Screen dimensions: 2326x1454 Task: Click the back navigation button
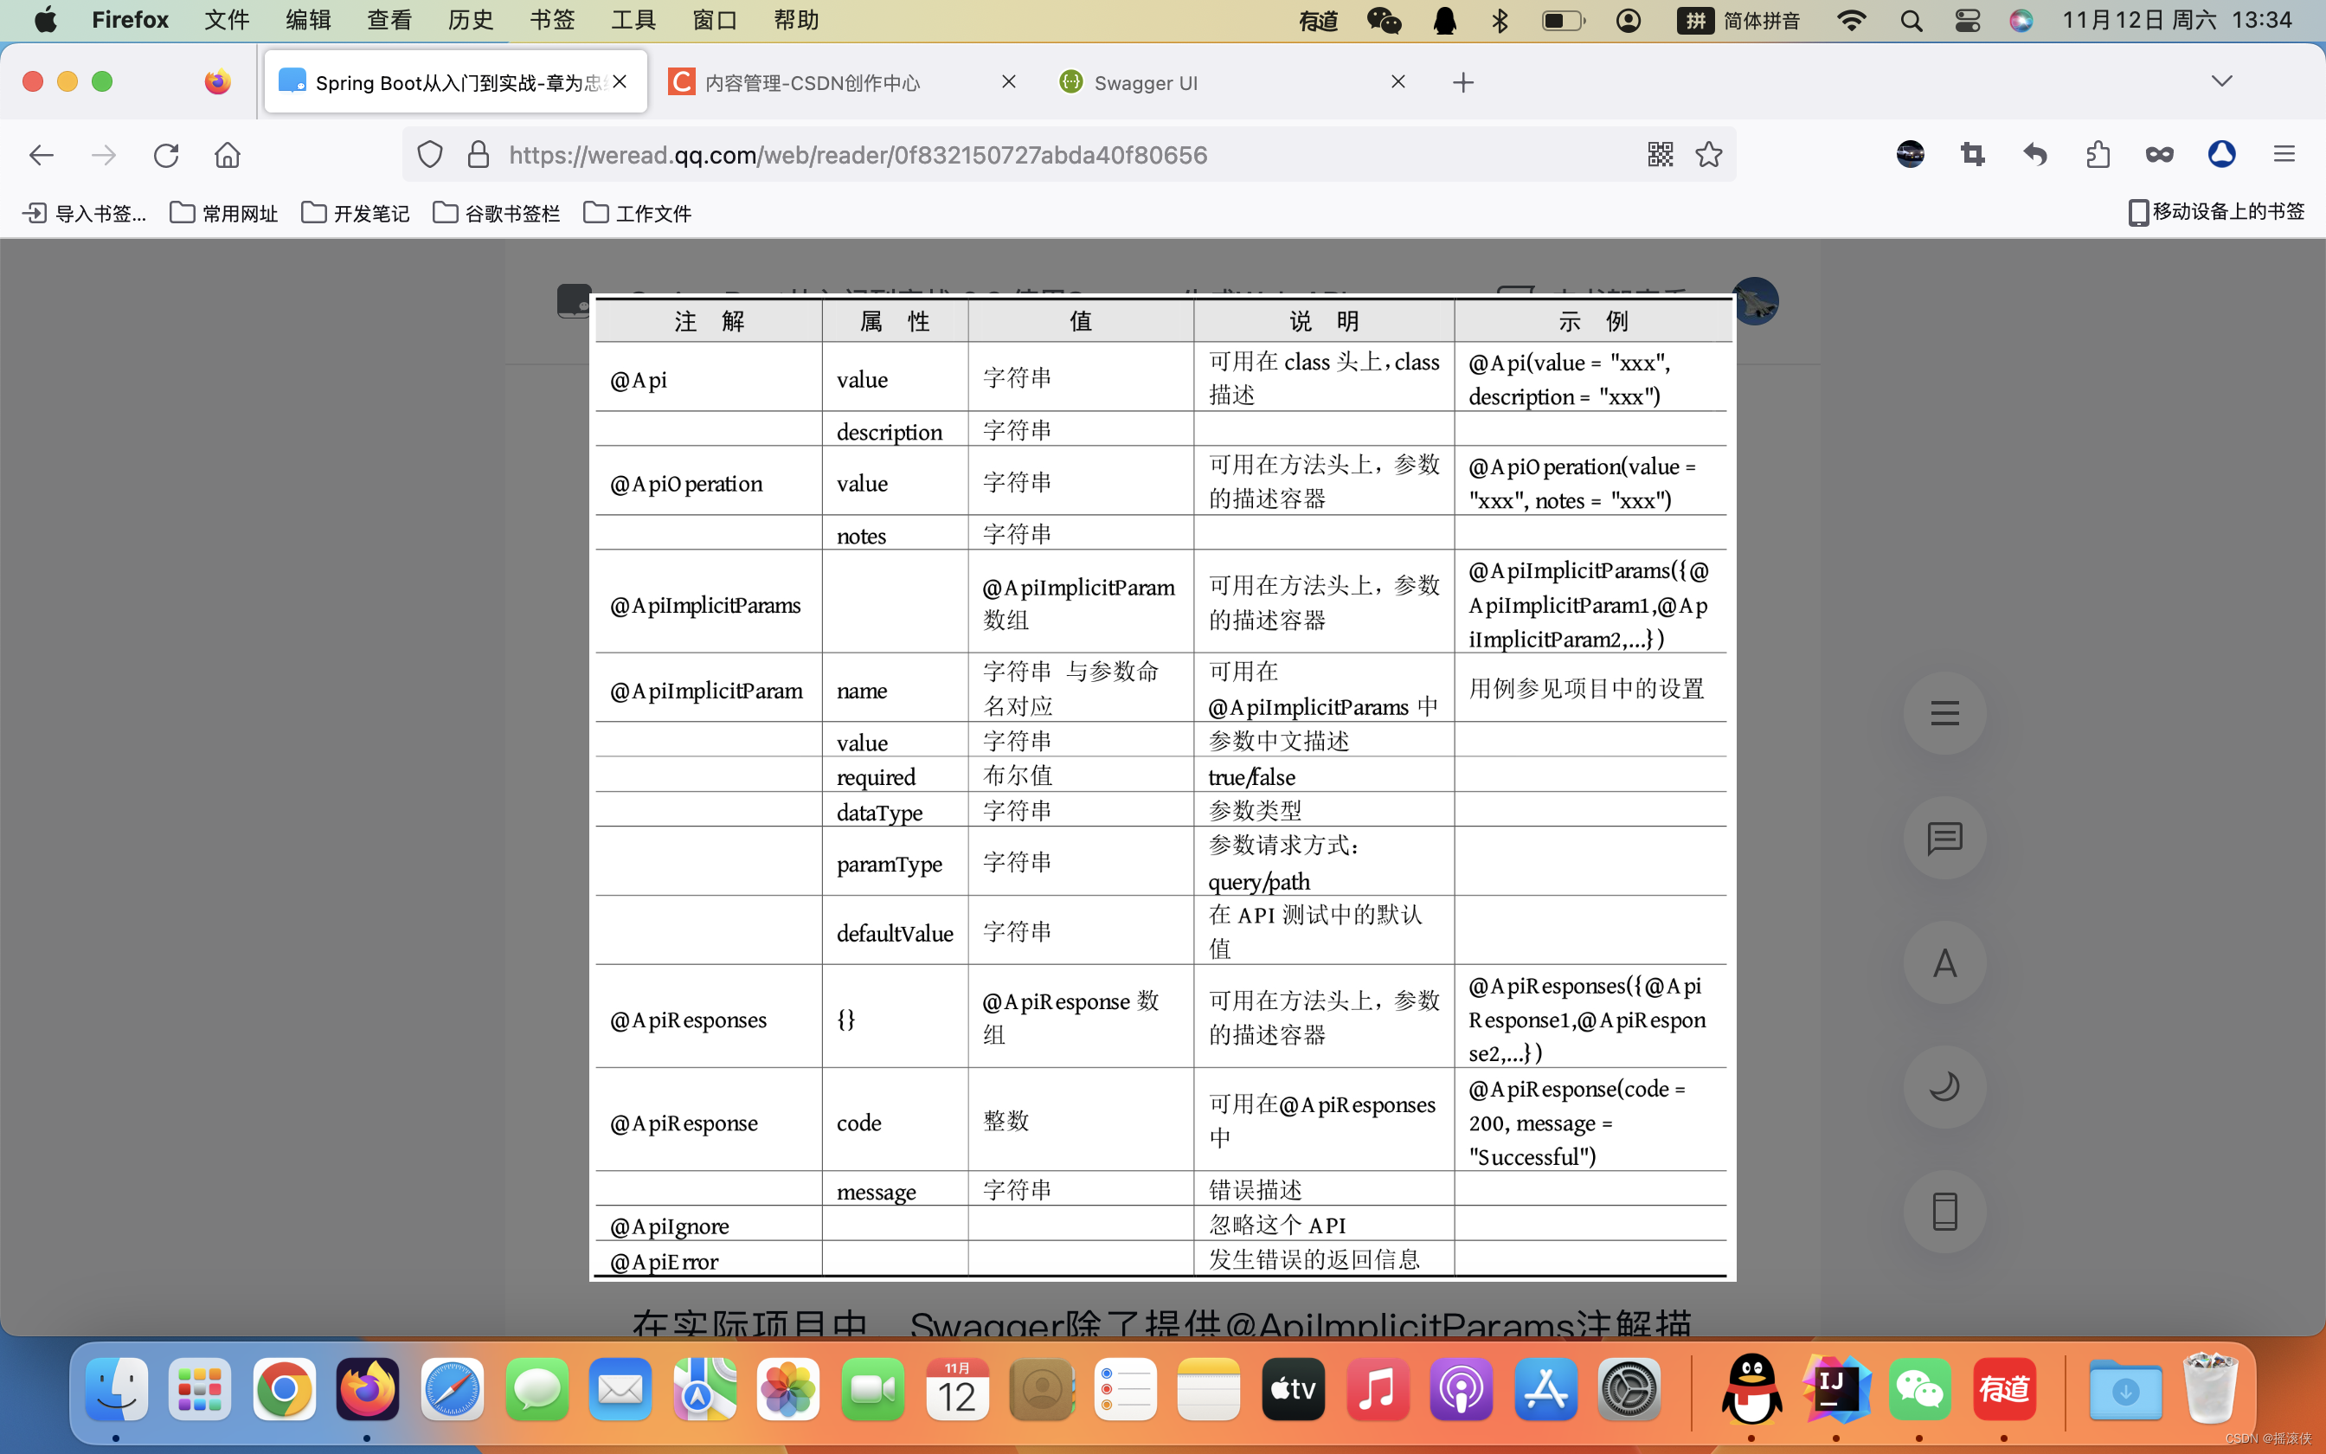click(41, 154)
